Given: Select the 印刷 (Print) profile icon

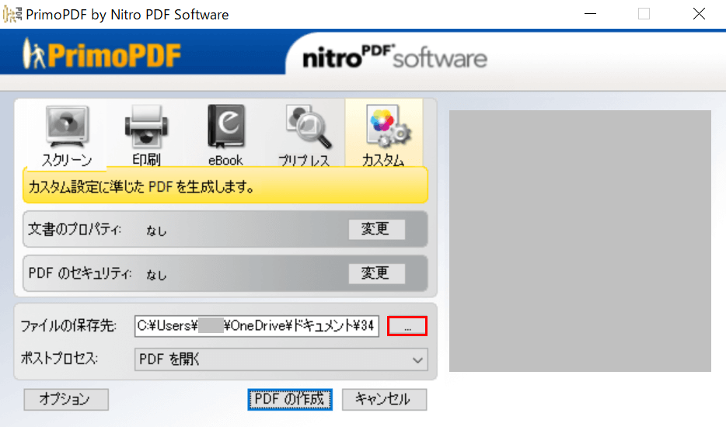Looking at the screenshot, I should [x=146, y=135].
